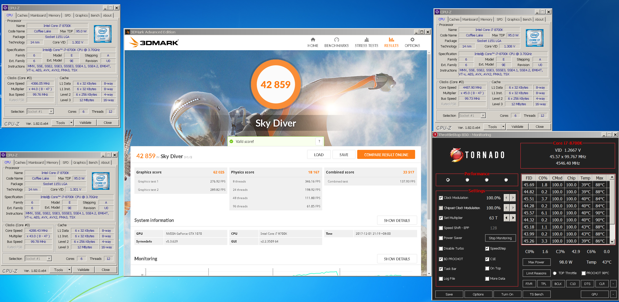Screen dimensions: 619x302
Task: Click Intel Core i7 badge in top-left CPU-Z
Action: 103,34
